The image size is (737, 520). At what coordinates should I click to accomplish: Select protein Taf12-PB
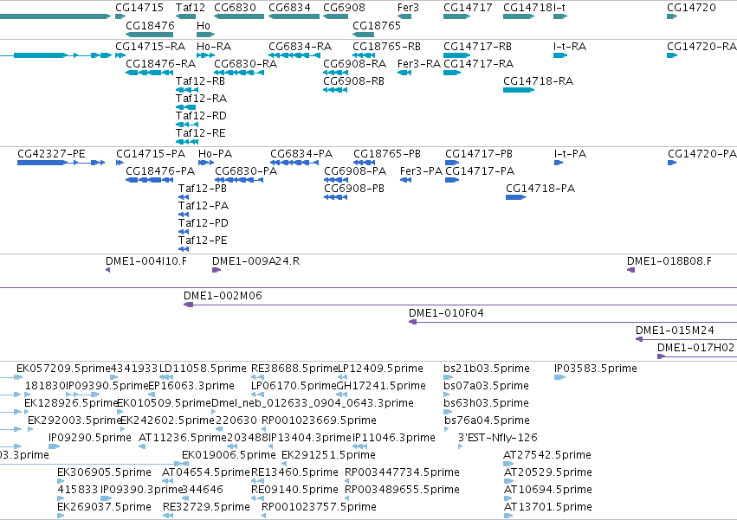tap(203, 189)
